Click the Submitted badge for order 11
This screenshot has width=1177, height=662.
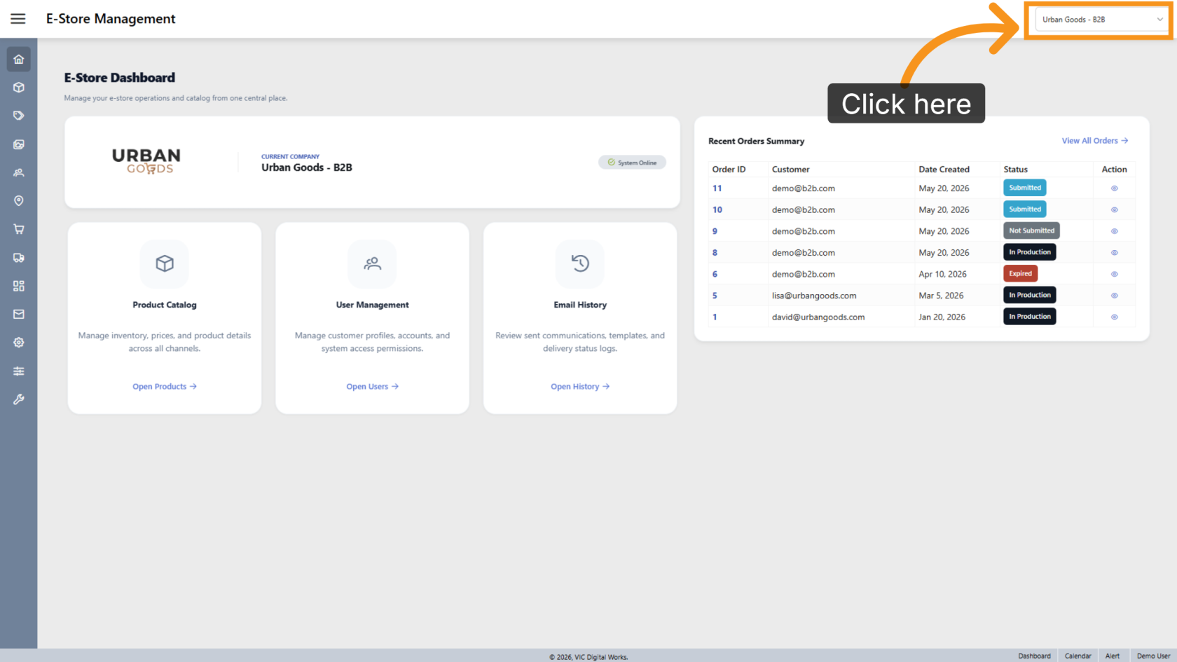[1025, 188]
